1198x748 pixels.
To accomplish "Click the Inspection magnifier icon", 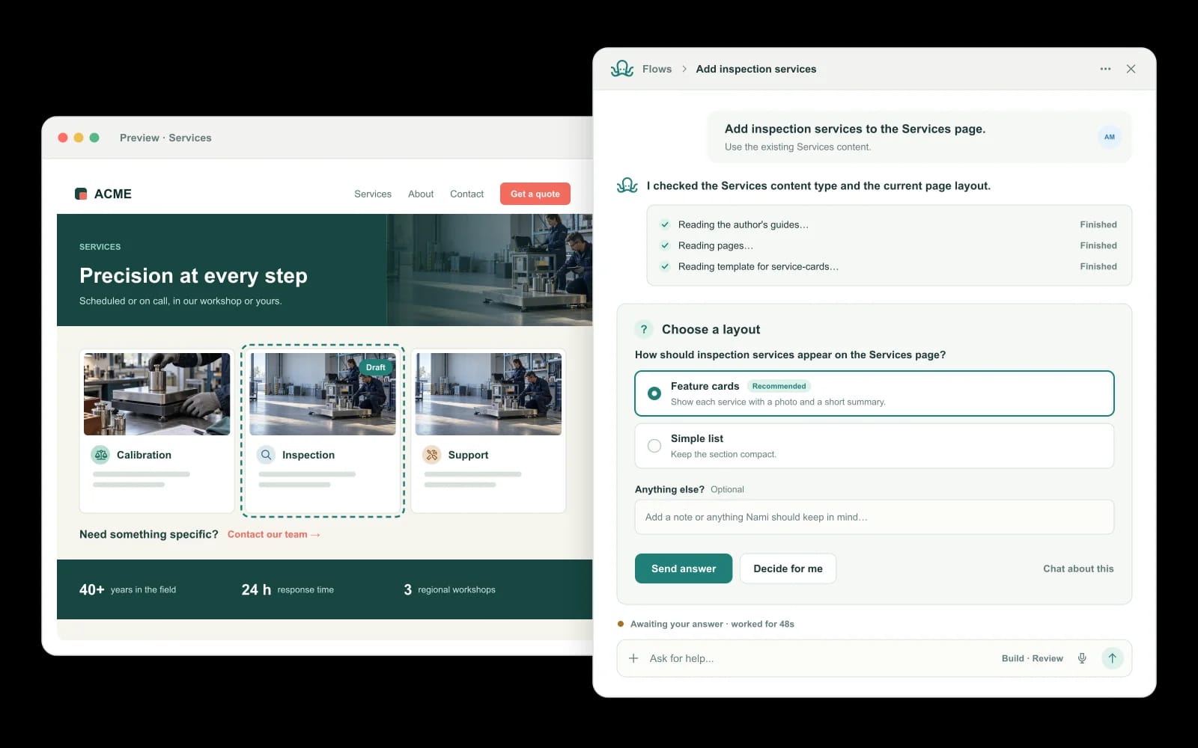I will 266,455.
